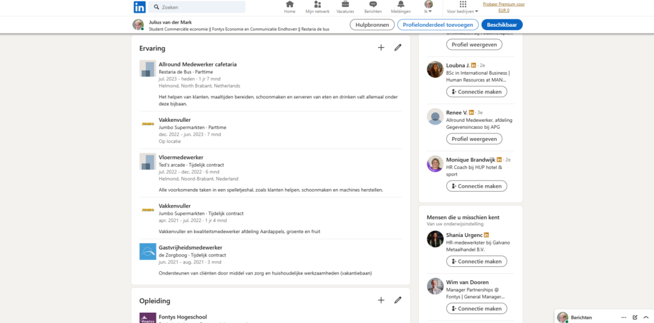
Task: Click Berichten panel header label
Action: (581, 317)
